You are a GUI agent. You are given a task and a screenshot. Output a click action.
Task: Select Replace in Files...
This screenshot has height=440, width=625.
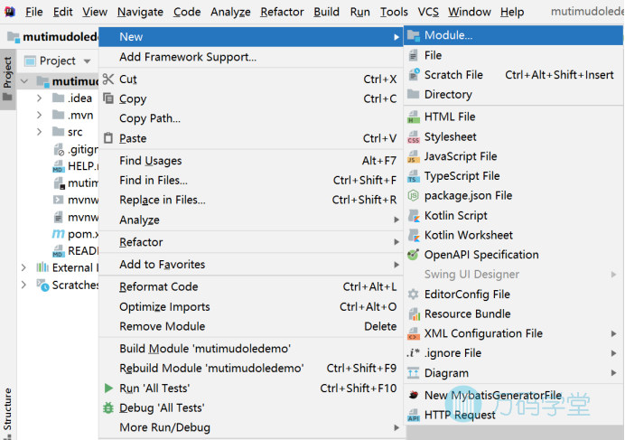click(x=251, y=200)
